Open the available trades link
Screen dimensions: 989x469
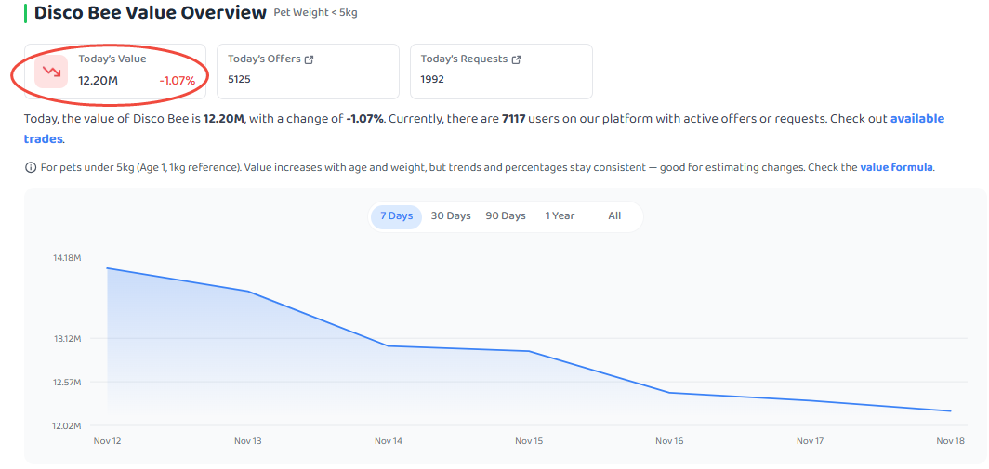[x=916, y=119]
